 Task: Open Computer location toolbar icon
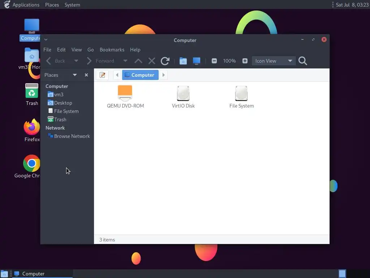197,61
